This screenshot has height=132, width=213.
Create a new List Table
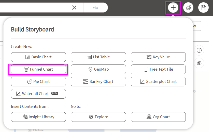(x=98, y=57)
